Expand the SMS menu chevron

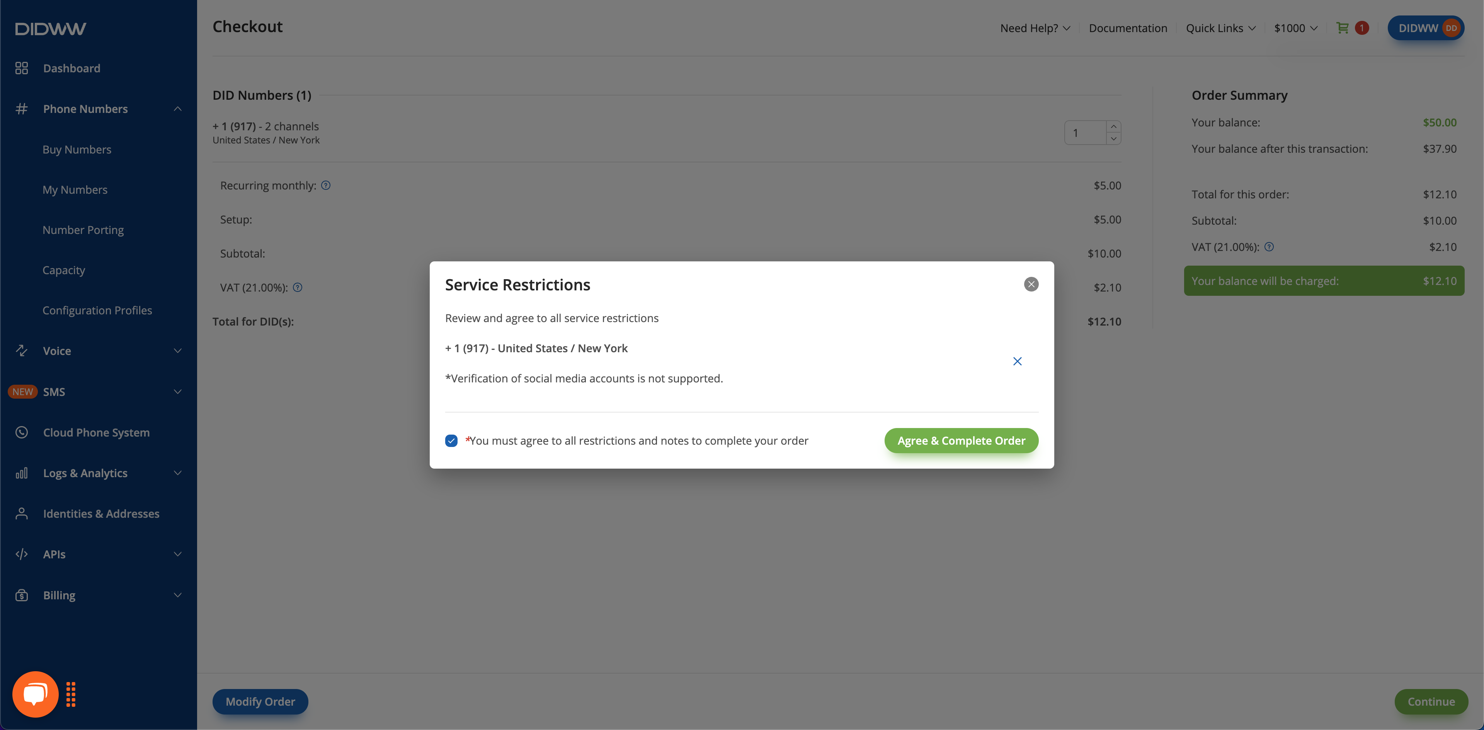click(x=177, y=392)
